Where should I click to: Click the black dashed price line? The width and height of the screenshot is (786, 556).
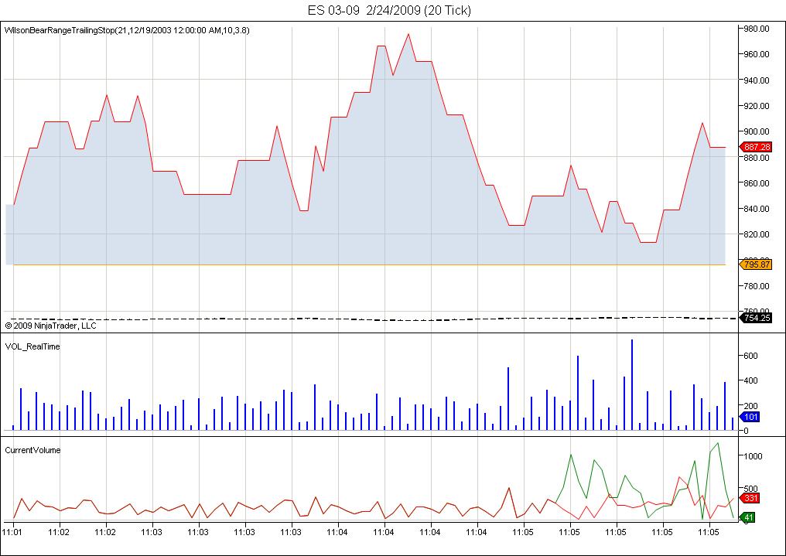[375, 319]
